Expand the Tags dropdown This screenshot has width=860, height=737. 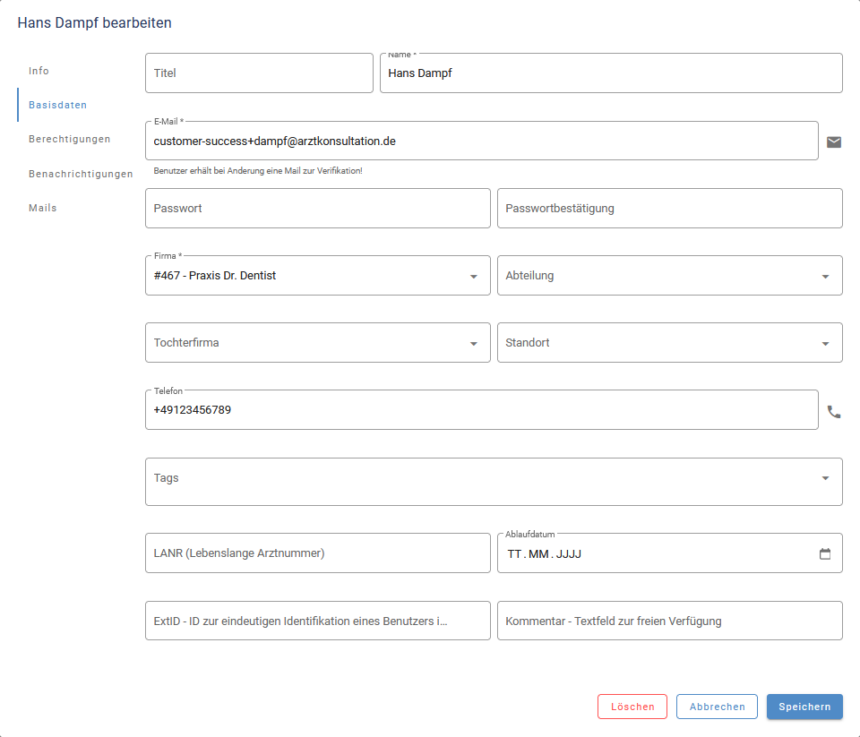(825, 478)
